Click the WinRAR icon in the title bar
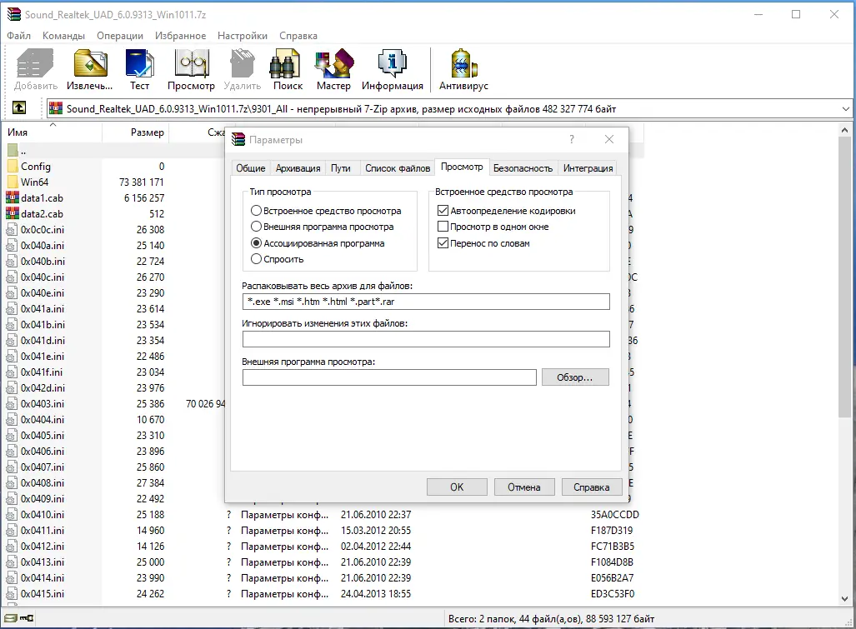 14,15
